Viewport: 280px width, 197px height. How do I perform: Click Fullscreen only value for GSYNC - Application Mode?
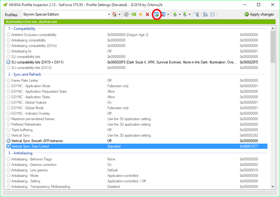(118, 86)
